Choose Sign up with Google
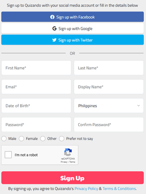 [x=73, y=28]
